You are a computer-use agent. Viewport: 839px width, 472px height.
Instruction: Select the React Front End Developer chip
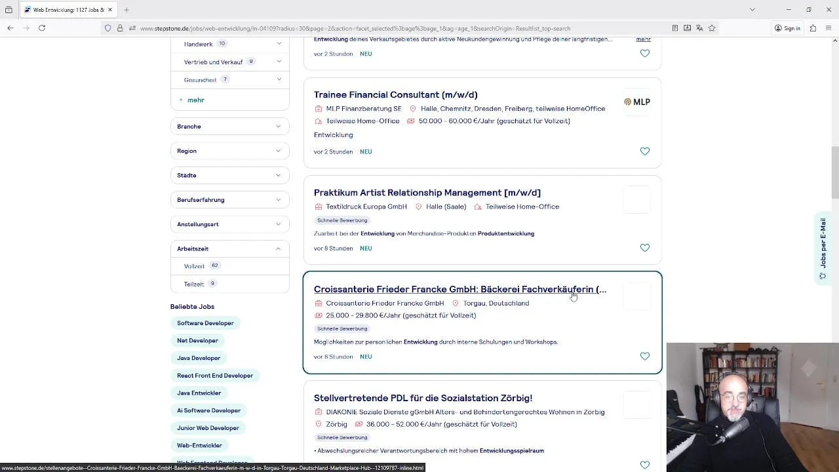[x=215, y=376]
